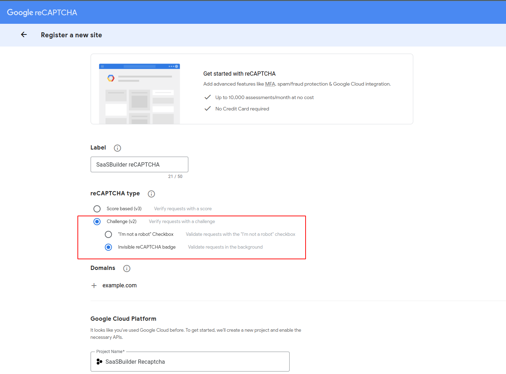Click the plus icon to add domain
The height and width of the screenshot is (374, 506).
pos(94,286)
